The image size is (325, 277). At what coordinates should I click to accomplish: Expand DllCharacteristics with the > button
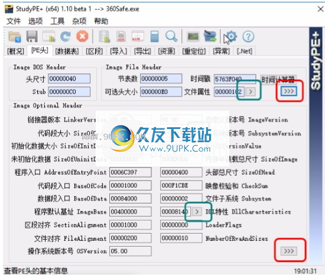point(197,212)
